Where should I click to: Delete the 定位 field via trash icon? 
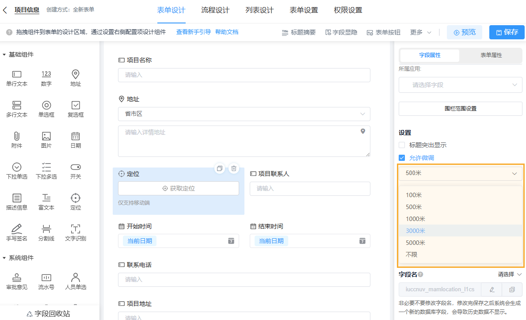(233, 168)
